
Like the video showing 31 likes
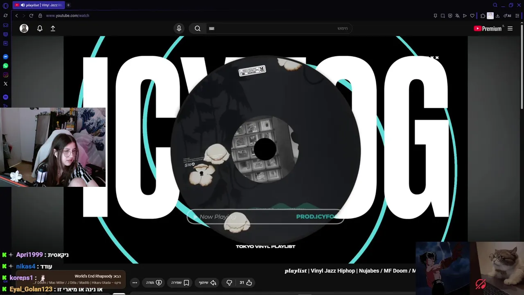click(x=246, y=282)
